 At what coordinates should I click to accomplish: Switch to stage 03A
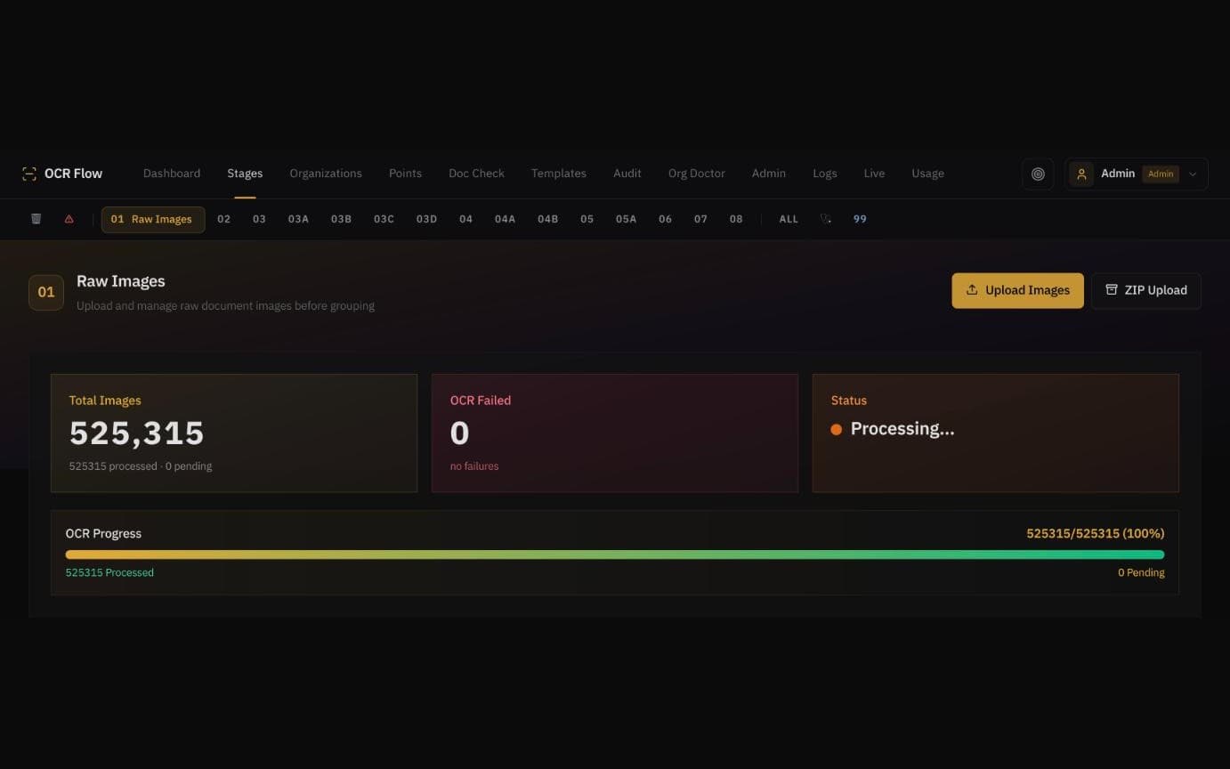298,219
